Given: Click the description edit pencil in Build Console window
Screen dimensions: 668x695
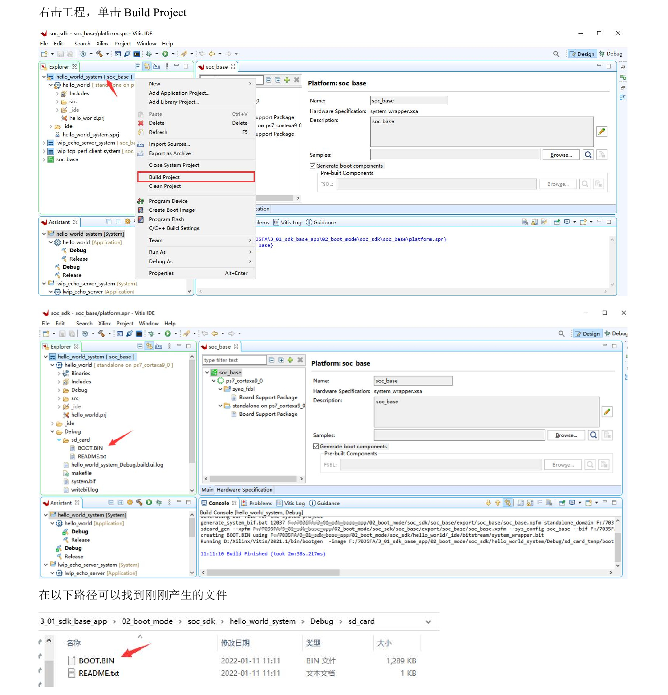Looking at the screenshot, I should pyautogui.click(x=607, y=412).
